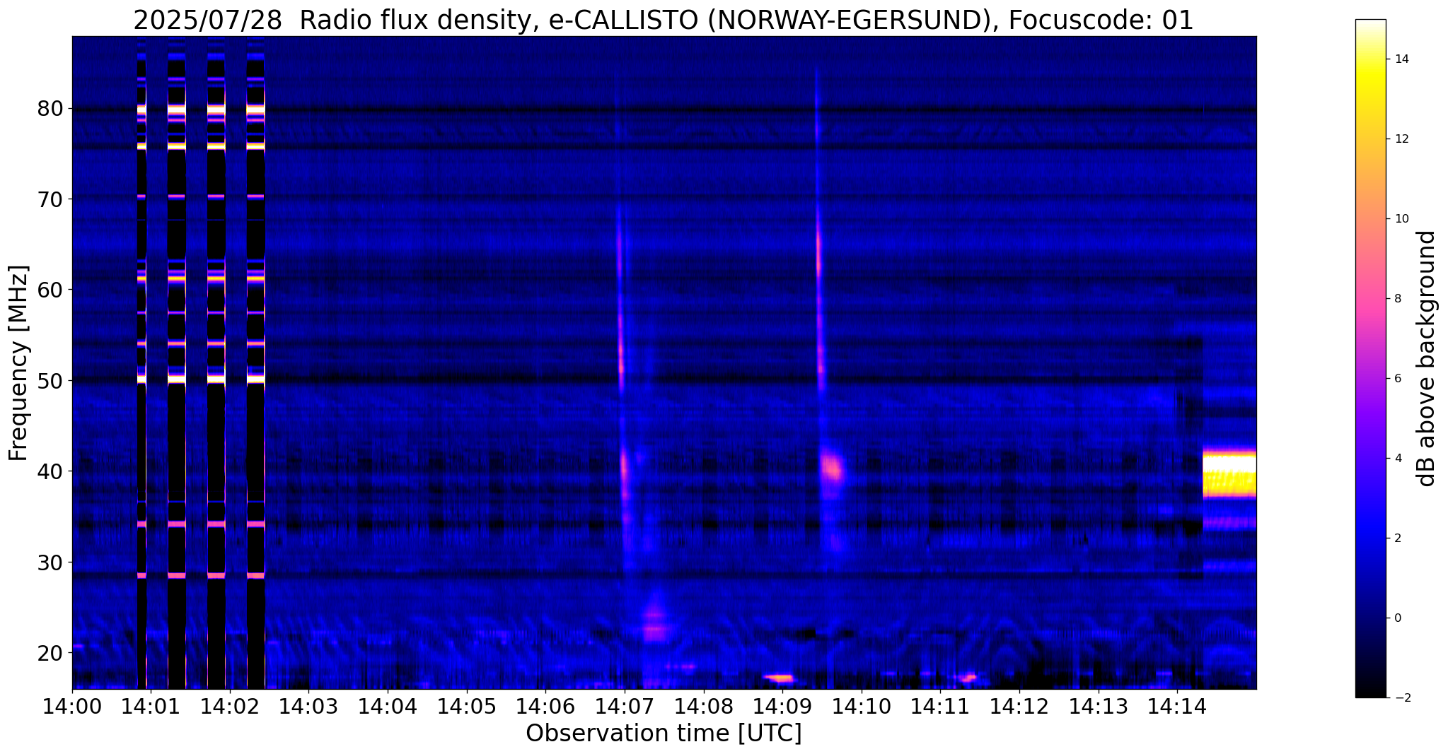This screenshot has width=1448, height=754.
Task: Click the 'Frequency [MHz]' axis label
Action: pos(19,363)
